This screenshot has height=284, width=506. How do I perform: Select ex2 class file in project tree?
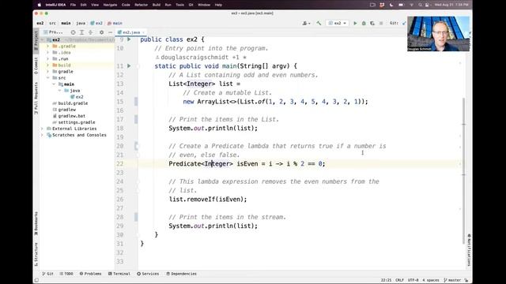[77, 97]
